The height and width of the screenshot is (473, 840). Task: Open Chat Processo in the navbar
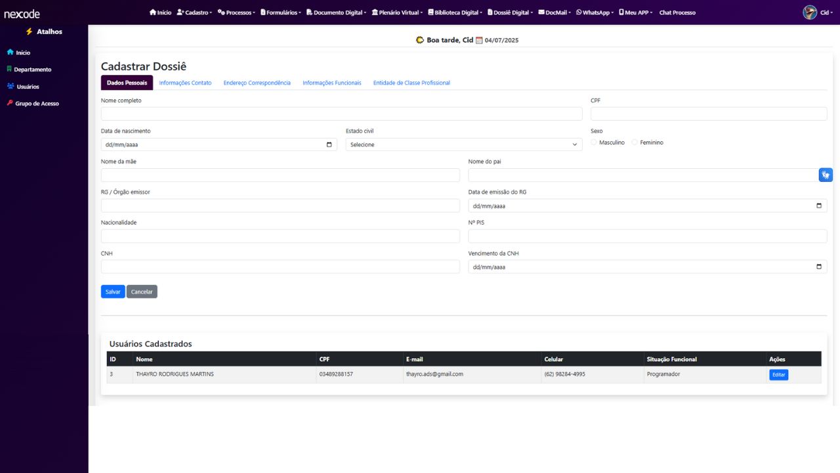point(677,12)
